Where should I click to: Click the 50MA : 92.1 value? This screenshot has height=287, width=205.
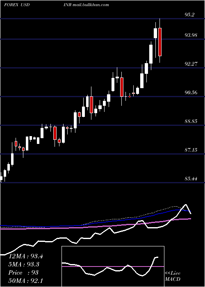[x=25, y=280]
